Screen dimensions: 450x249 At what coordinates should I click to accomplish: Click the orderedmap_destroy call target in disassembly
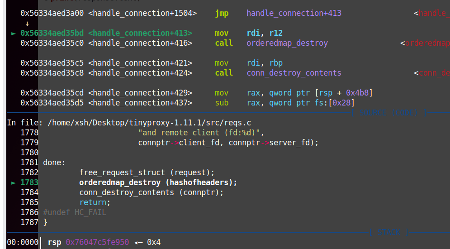(x=287, y=43)
